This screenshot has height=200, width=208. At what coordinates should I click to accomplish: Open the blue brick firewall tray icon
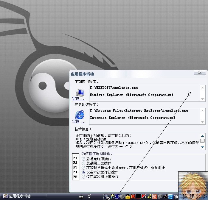pyautogui.click(x=171, y=196)
